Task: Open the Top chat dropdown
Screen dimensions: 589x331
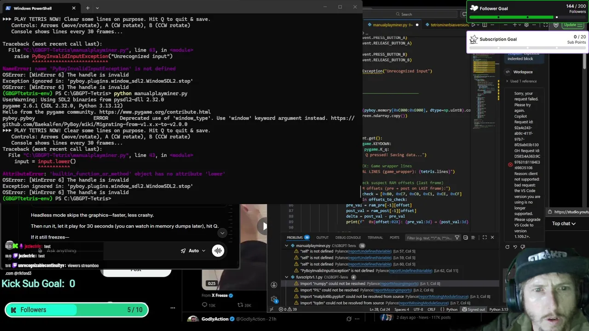Action: click(x=564, y=223)
